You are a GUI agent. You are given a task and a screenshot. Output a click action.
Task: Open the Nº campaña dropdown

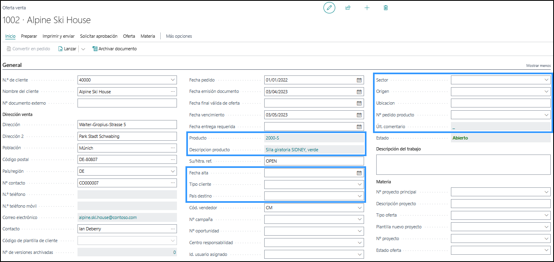(360, 219)
